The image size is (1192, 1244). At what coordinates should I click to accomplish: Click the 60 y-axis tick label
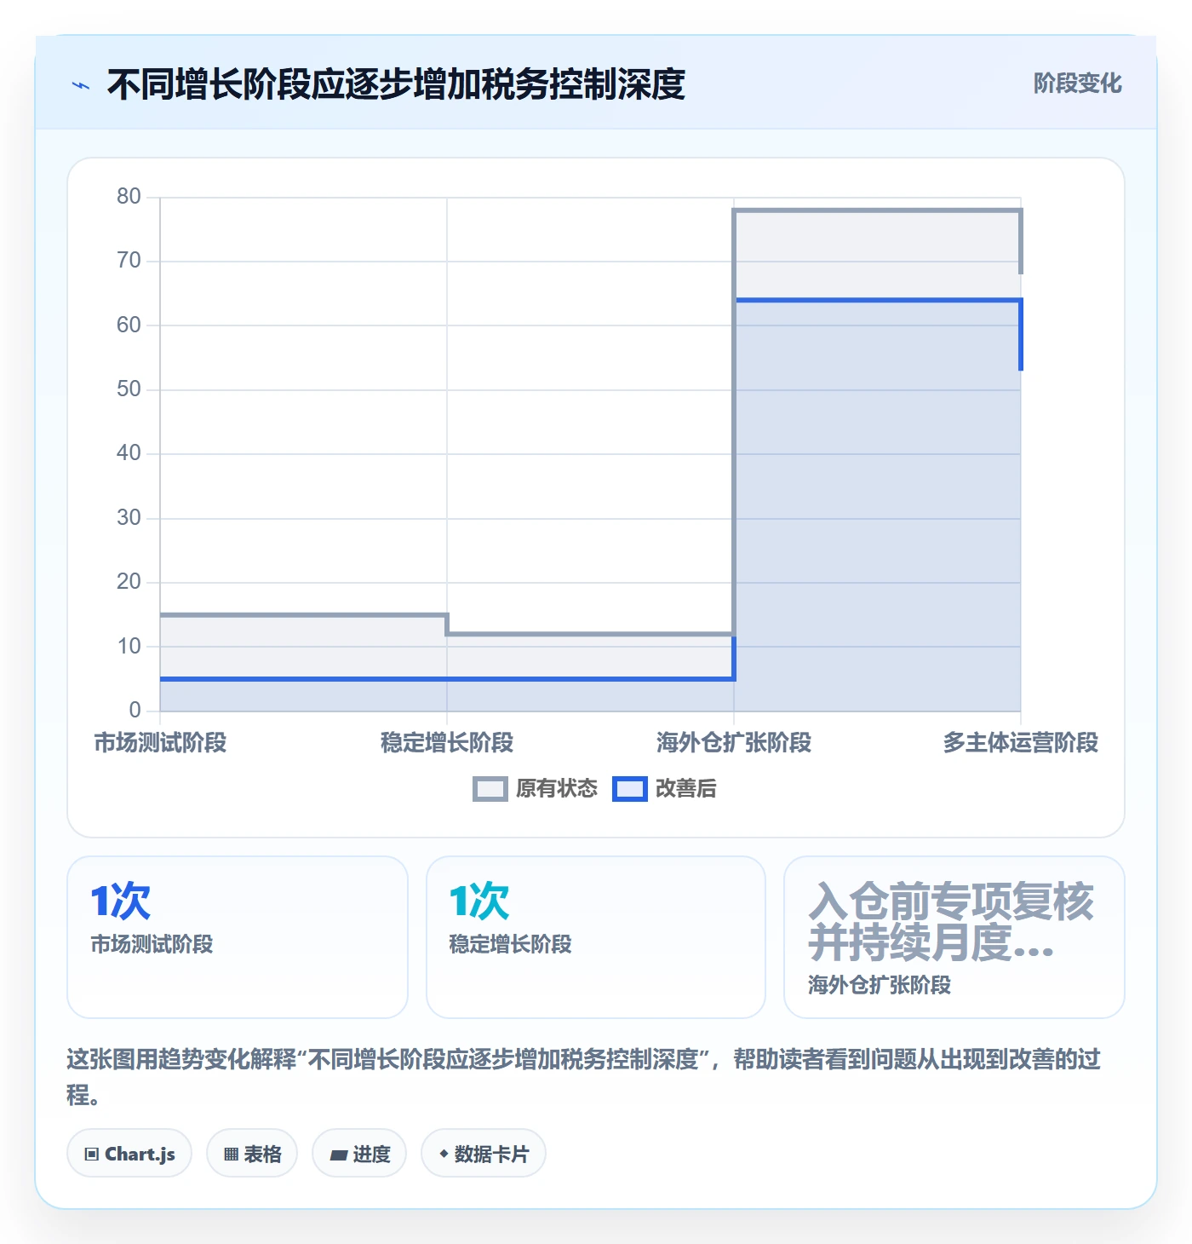(129, 325)
